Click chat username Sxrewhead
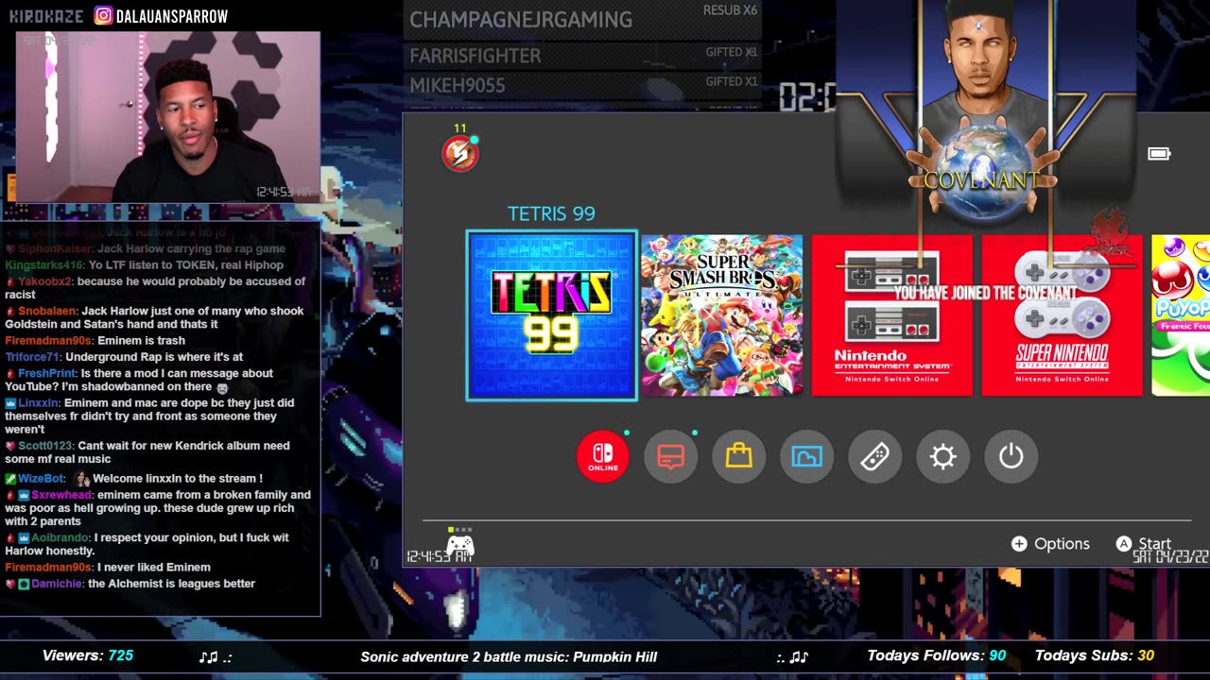This screenshot has width=1210, height=680. (62, 495)
